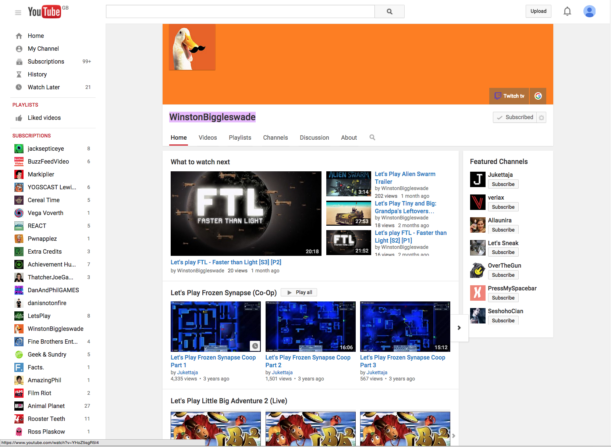Screen dimensions: 611x447
Task: Switch to the Channels tab
Action: click(x=276, y=137)
